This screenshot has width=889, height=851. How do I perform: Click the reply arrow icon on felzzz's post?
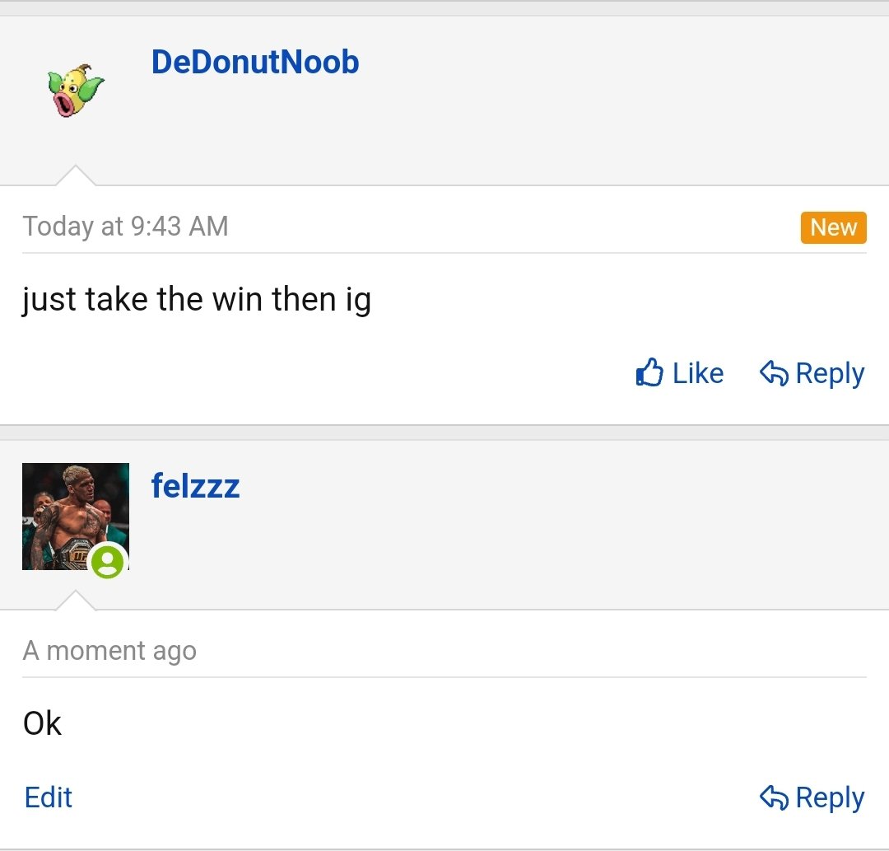tap(774, 797)
